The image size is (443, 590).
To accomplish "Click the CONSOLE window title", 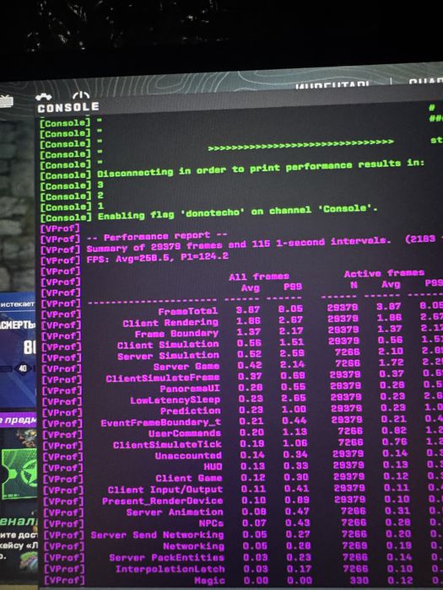I will [68, 108].
